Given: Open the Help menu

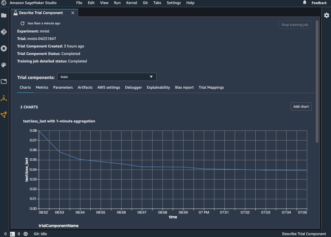Looking at the screenshot, I should [x=190, y=3].
